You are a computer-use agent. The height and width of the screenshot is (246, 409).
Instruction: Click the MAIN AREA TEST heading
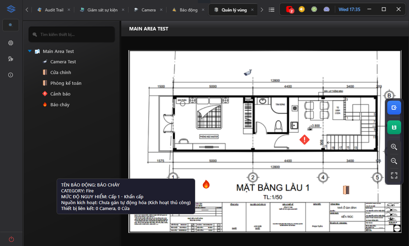pyautogui.click(x=149, y=29)
